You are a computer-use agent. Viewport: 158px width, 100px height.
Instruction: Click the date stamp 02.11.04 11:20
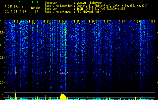[x=15, y=11]
